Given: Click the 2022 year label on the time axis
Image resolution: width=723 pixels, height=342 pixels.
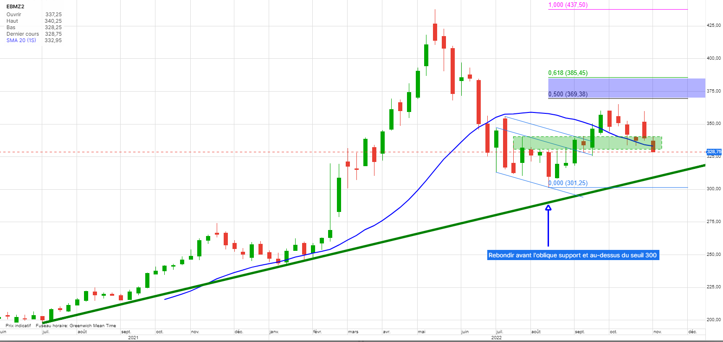Looking at the screenshot, I should [497, 338].
